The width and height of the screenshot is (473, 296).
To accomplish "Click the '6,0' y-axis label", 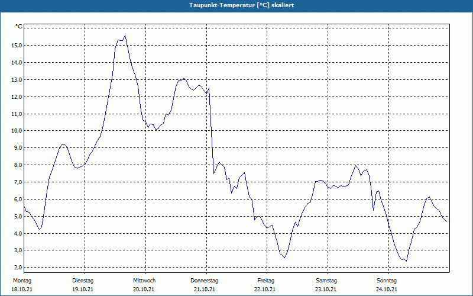I will tap(18, 200).
